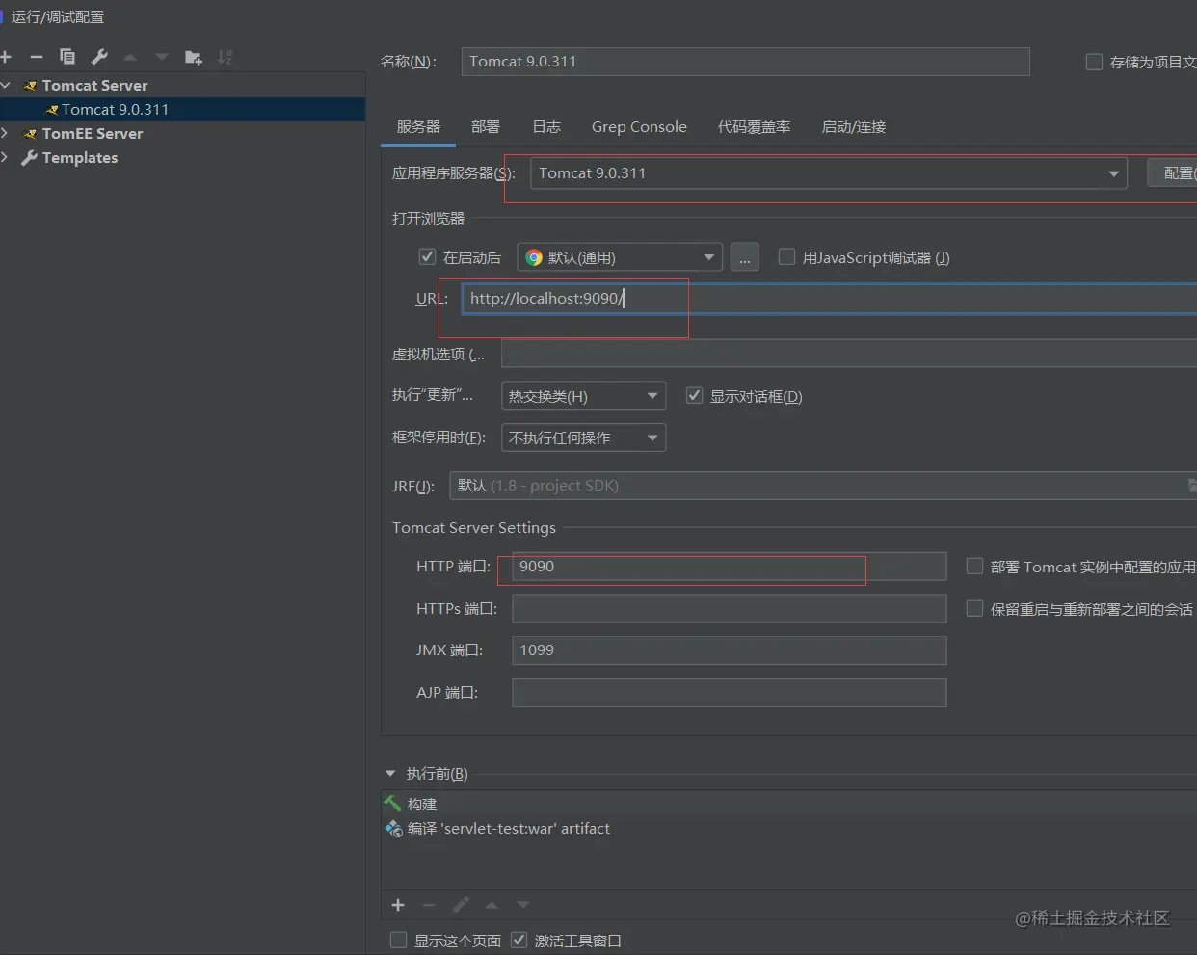Edit the before-launch task pencil icon
1197x955 pixels.
coord(461,905)
